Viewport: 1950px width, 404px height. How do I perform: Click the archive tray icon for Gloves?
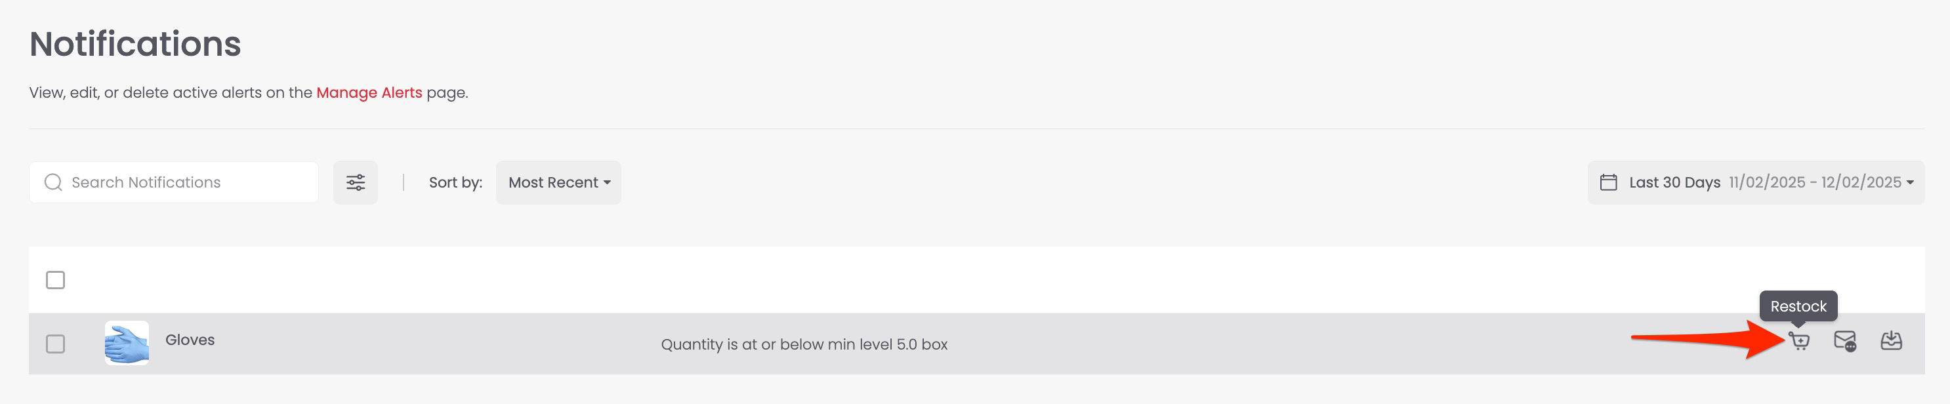[x=1891, y=341]
